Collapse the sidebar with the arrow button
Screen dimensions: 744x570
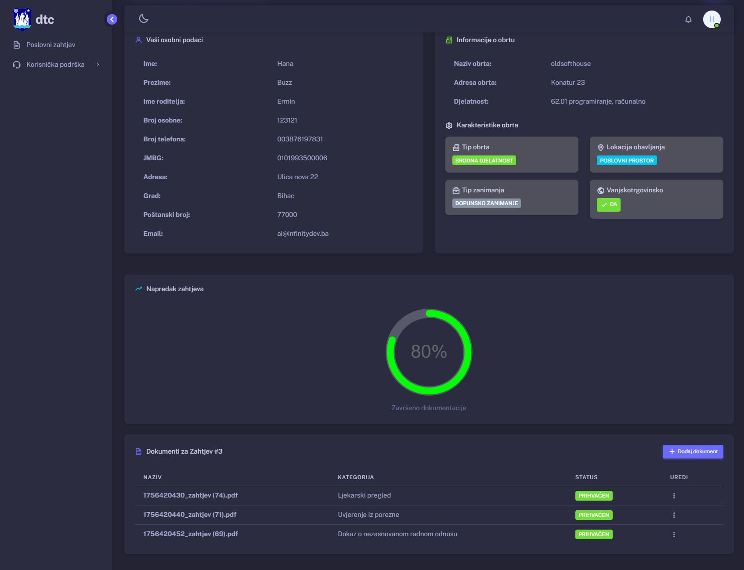(x=112, y=19)
